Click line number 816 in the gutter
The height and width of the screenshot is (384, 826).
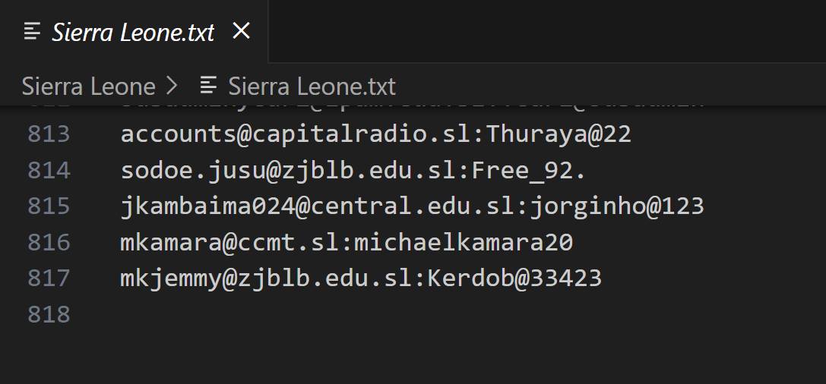(x=49, y=242)
